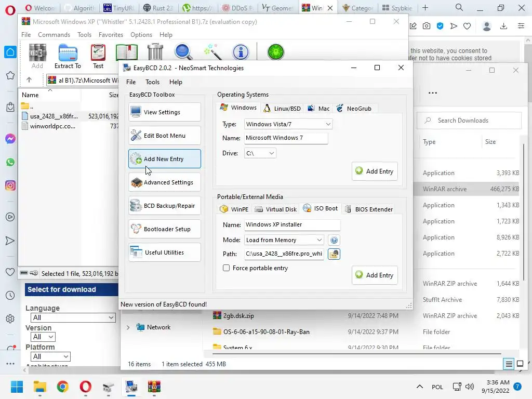Image resolution: width=532 pixels, height=399 pixels.
Task: Open Opera sidebar history clock icon
Action: (10, 296)
